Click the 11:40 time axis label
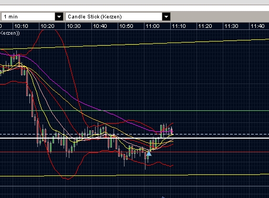 coord(257,26)
